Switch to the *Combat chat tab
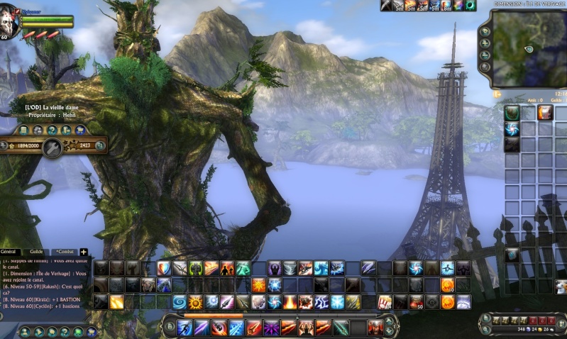567x339 pixels. [x=65, y=252]
